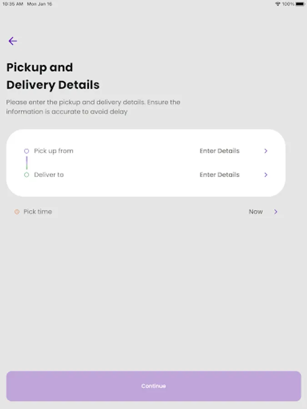The width and height of the screenshot is (307, 409).
Task: Tap the purple back arrow
Action: (13, 41)
